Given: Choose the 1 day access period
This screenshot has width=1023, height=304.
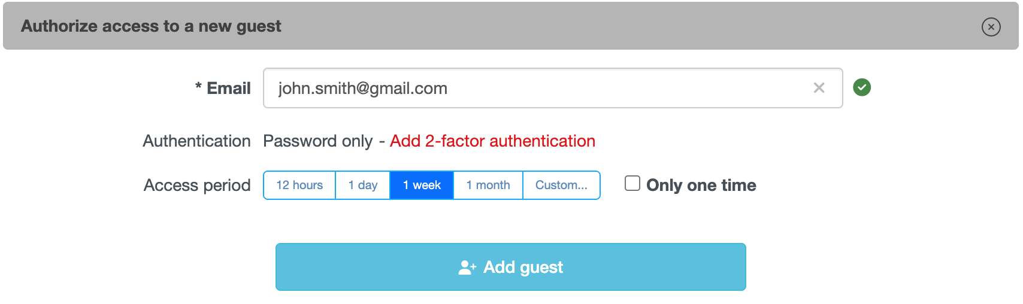Looking at the screenshot, I should pos(363,186).
